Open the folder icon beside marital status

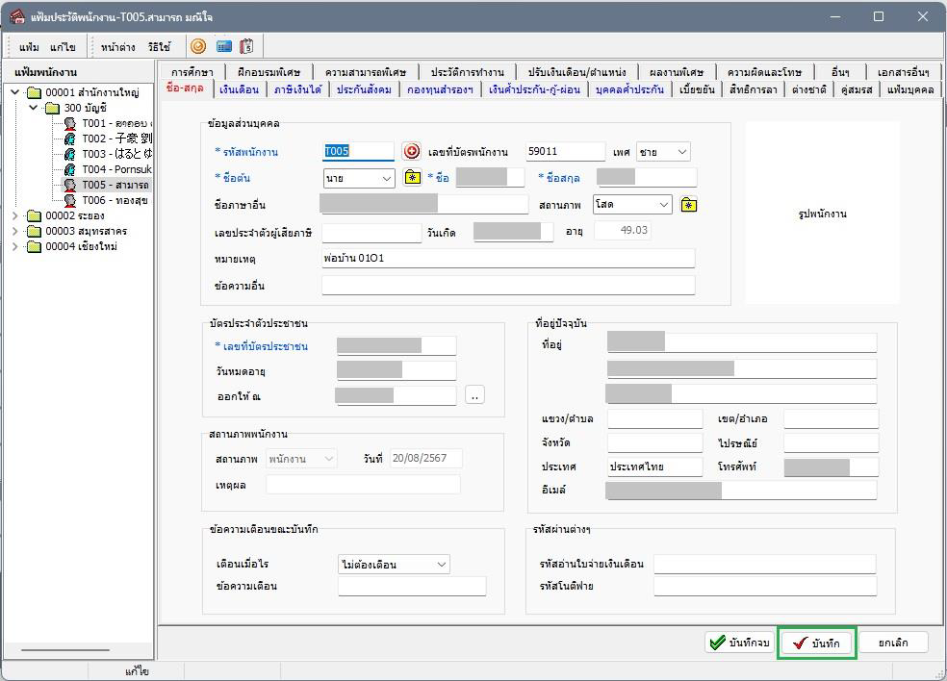pos(688,205)
